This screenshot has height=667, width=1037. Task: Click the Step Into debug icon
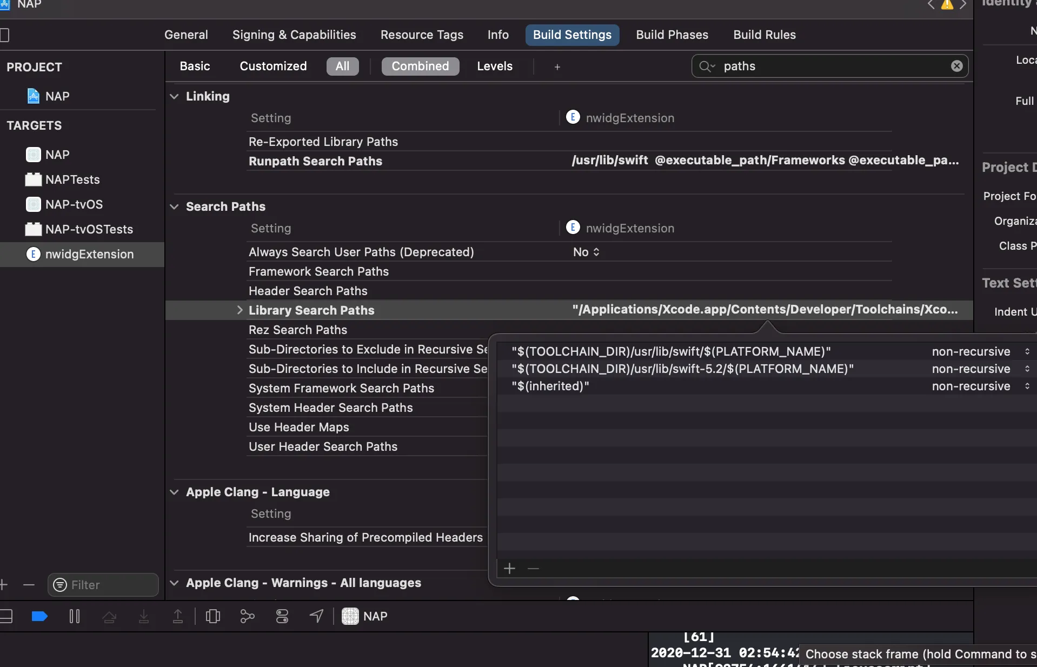144,616
